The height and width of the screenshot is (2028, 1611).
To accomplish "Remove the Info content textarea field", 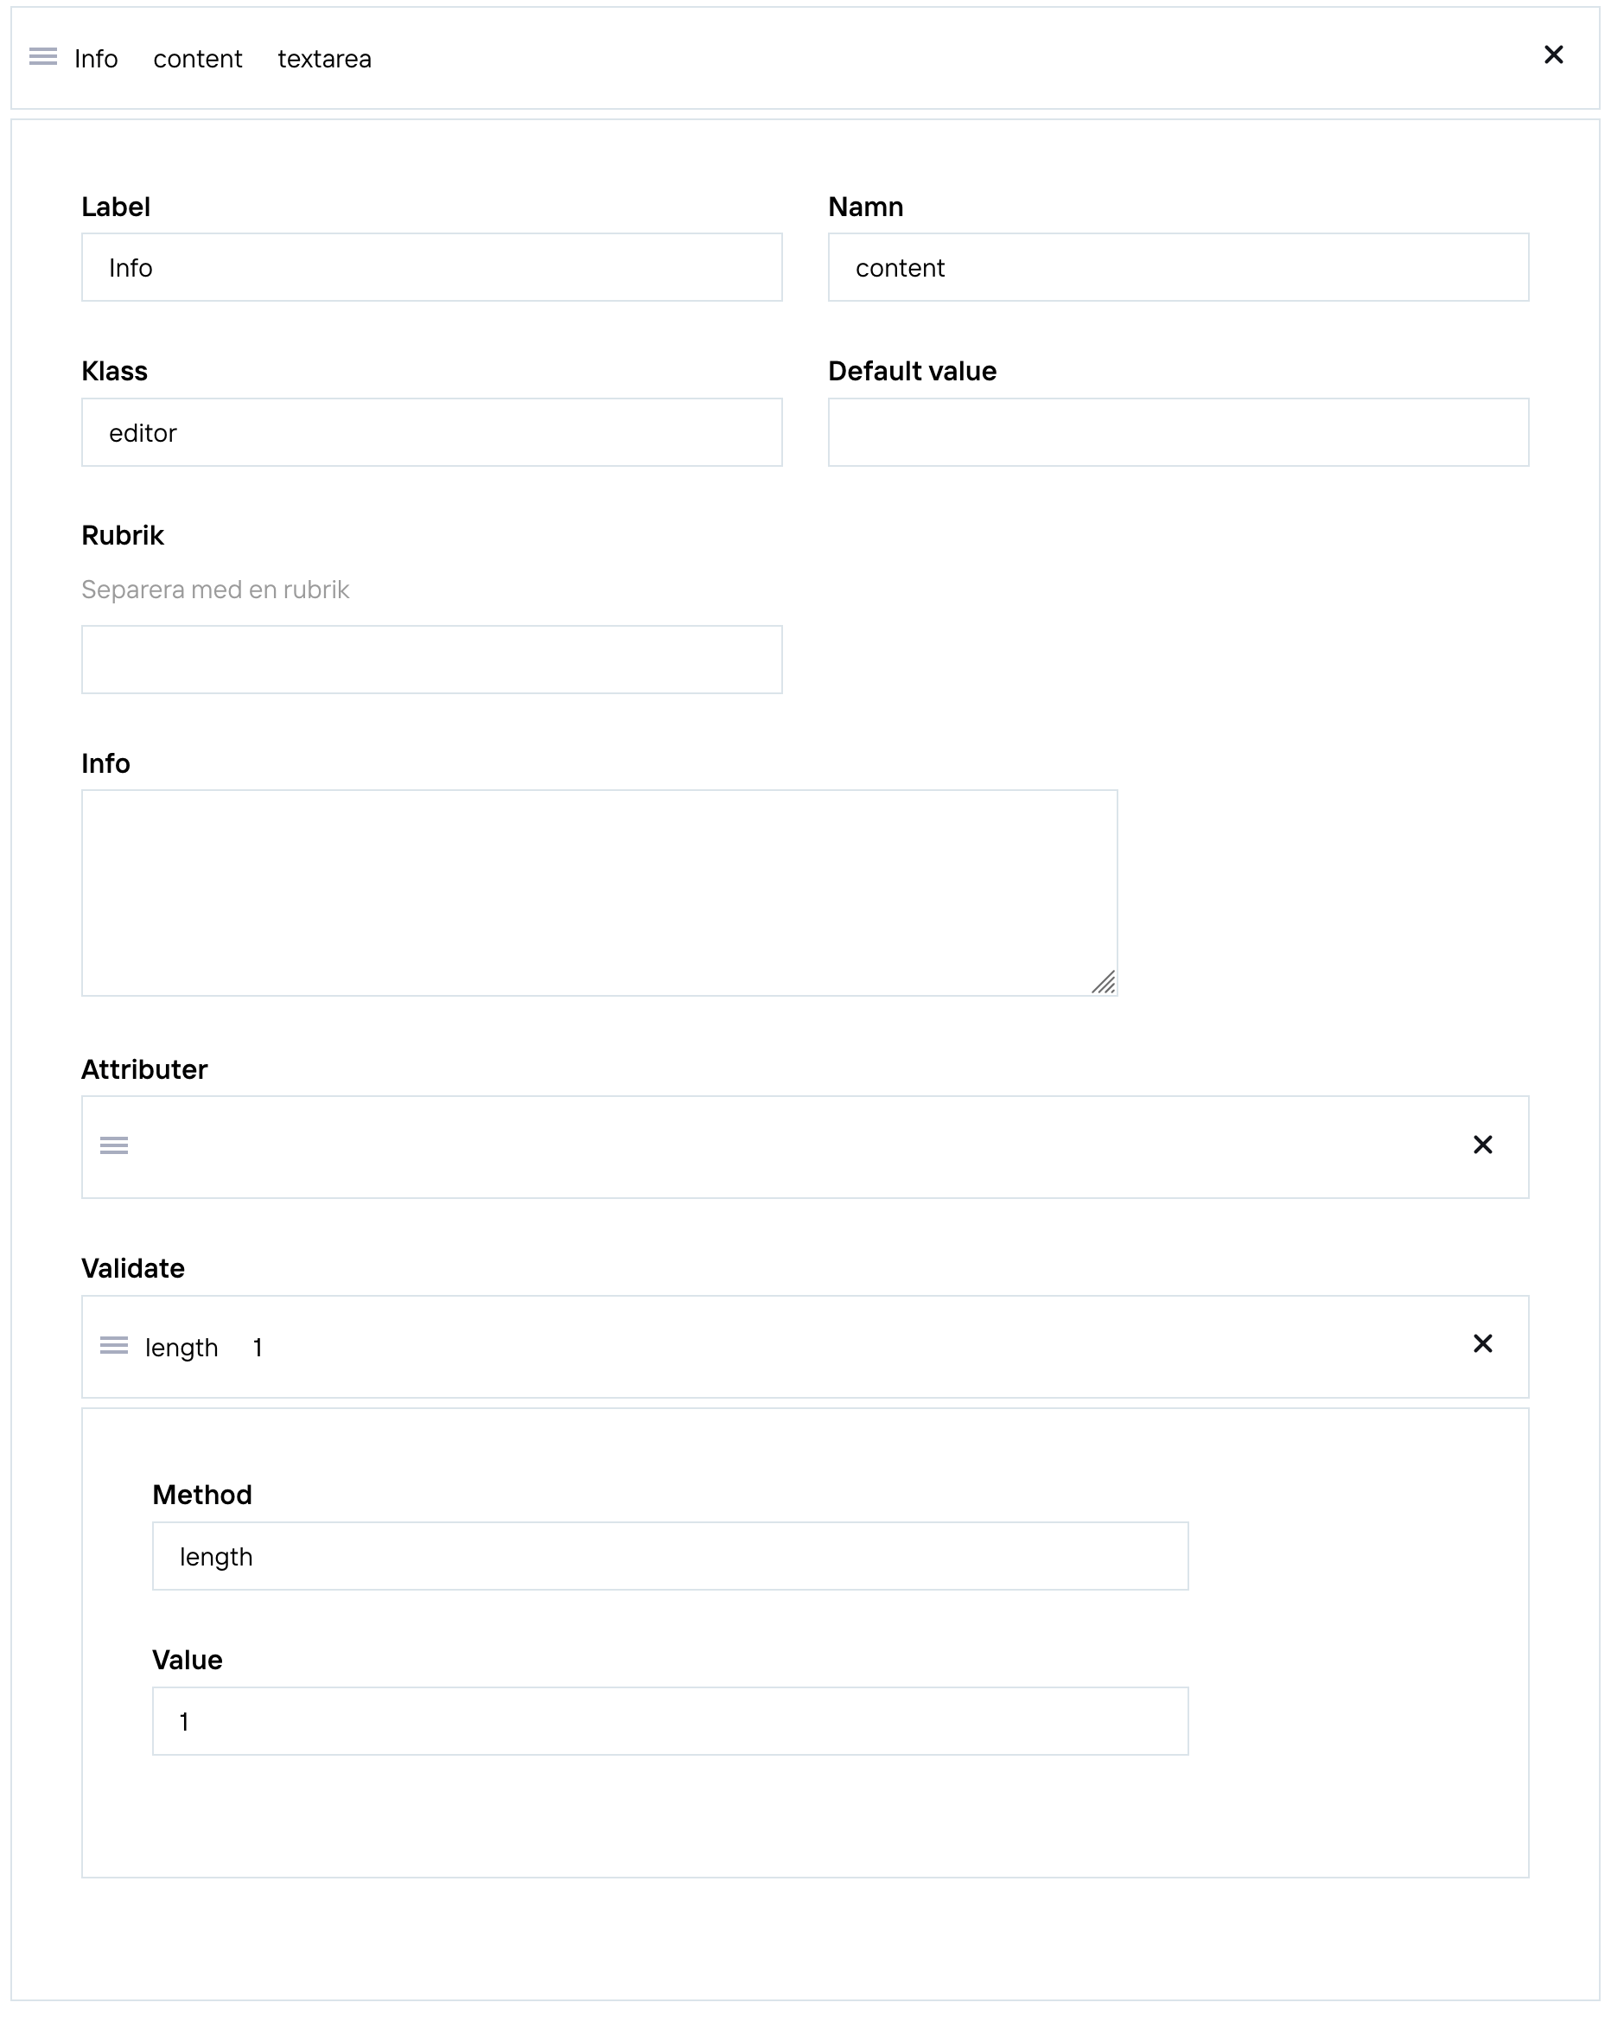I will (x=1553, y=55).
